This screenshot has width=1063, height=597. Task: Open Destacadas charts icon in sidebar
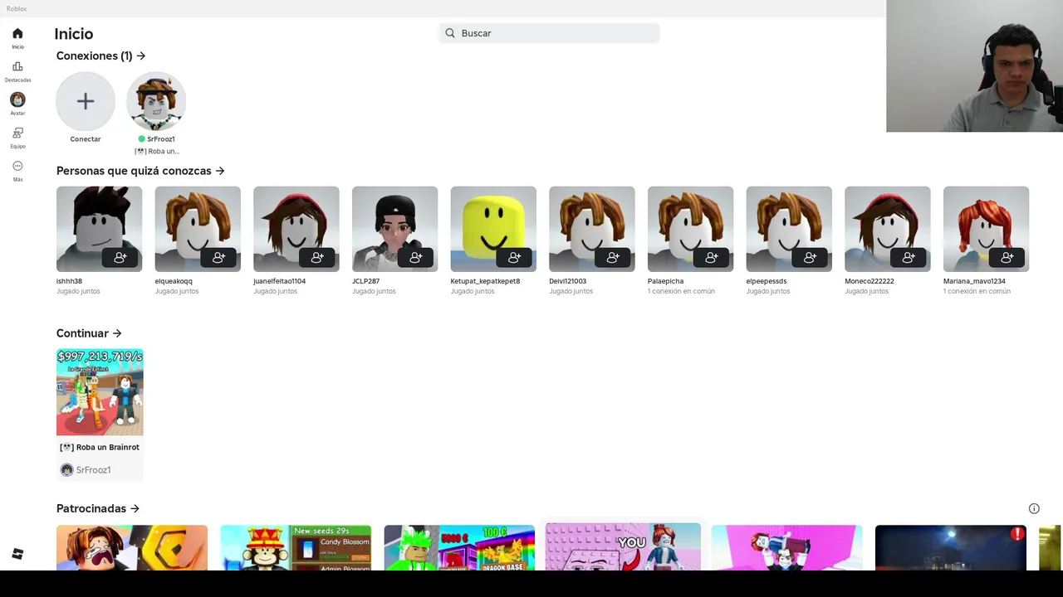pos(17,66)
